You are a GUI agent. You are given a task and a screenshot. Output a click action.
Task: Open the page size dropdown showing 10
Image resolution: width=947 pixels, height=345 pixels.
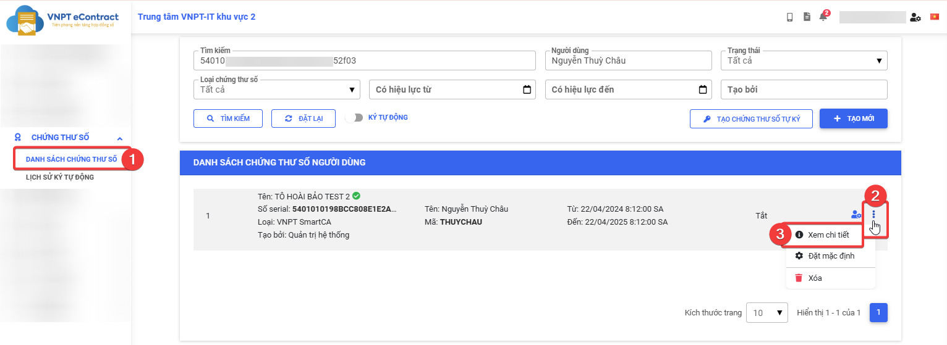tap(767, 312)
